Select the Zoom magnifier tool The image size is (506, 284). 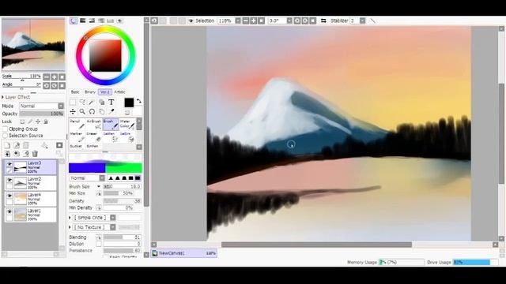(x=82, y=112)
